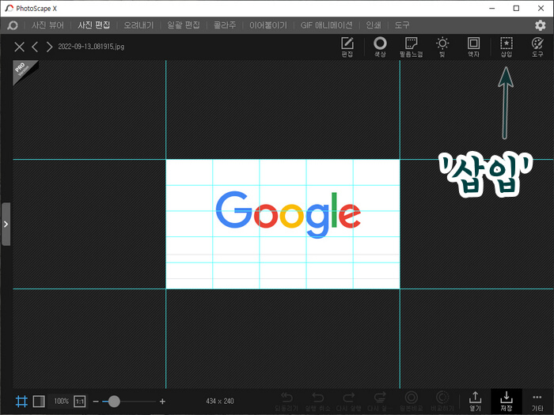The height and width of the screenshot is (415, 554).
Task: Open the 도구 palette tools icon
Action: click(x=537, y=47)
